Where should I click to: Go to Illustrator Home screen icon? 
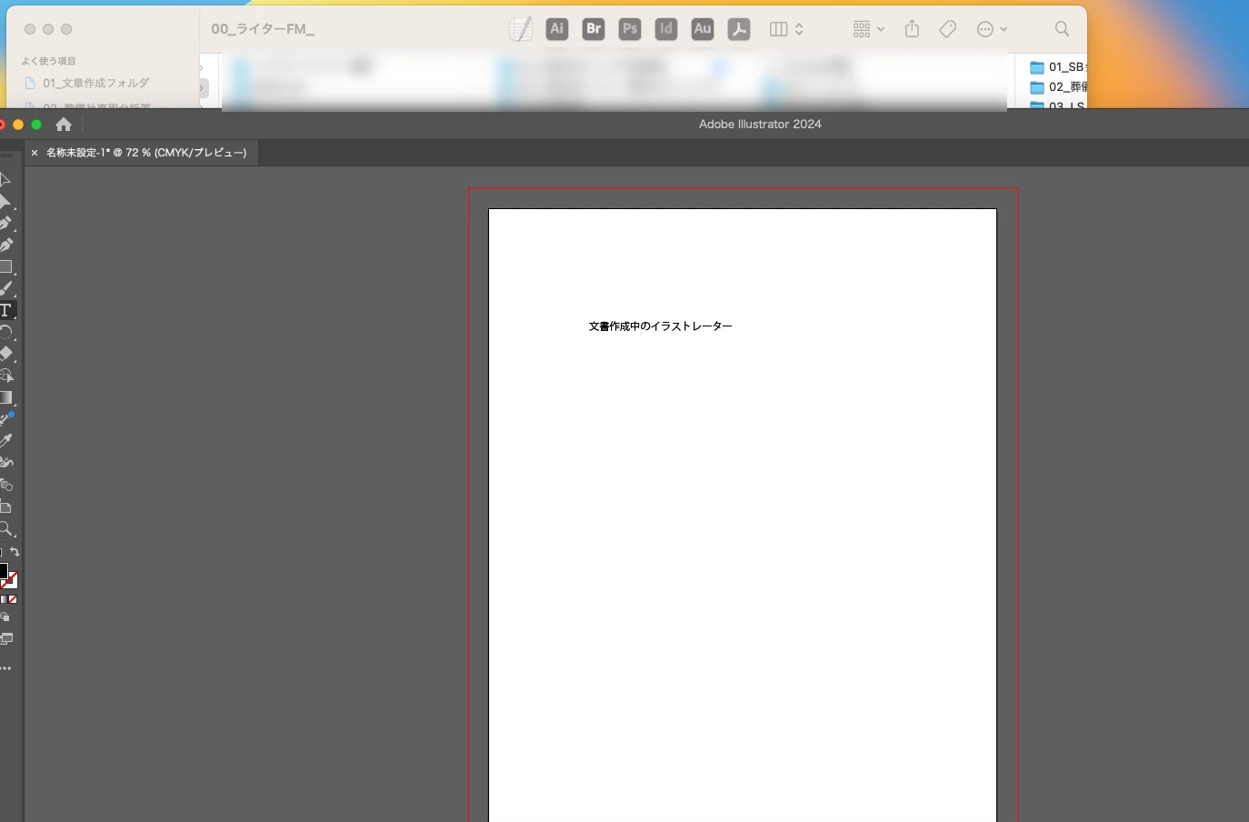(64, 125)
